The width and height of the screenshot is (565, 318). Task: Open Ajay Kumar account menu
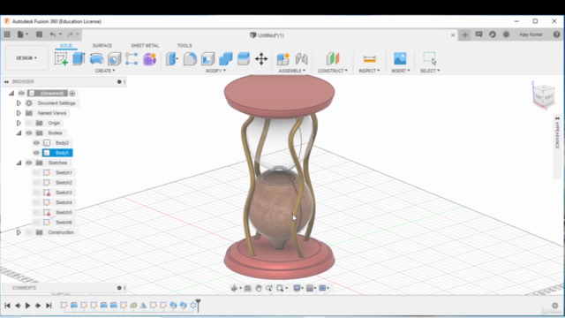click(531, 34)
